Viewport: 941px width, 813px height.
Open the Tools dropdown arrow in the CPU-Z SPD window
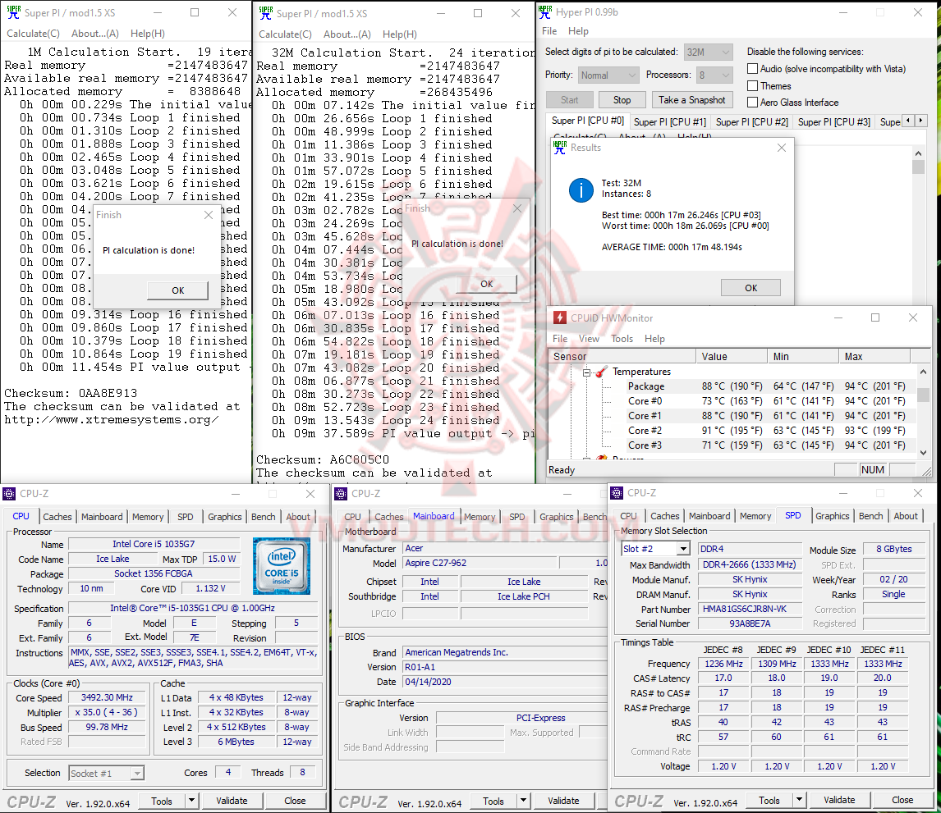[800, 800]
